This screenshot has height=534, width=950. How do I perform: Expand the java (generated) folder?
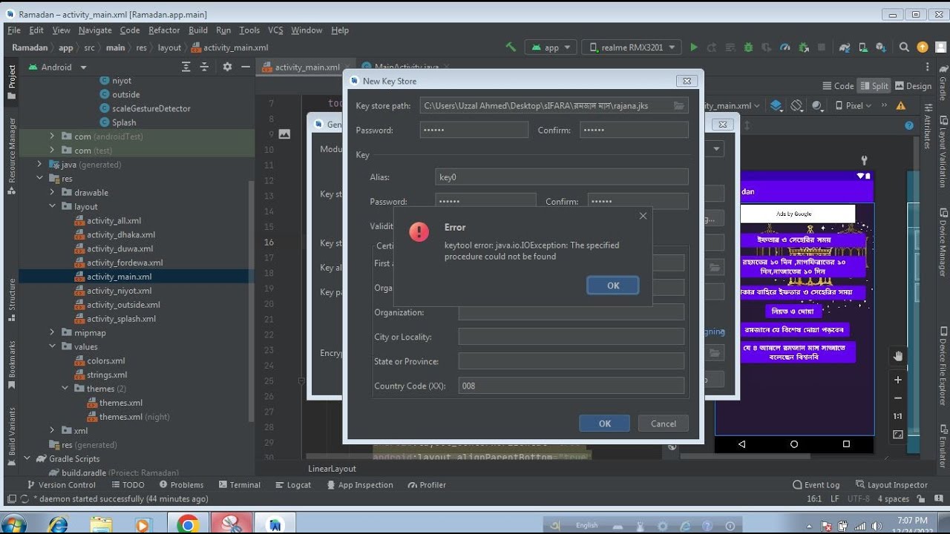[x=39, y=165]
